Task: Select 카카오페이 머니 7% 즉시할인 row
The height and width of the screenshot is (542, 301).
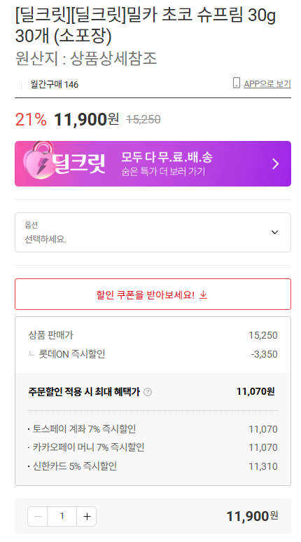Action: tap(153, 447)
